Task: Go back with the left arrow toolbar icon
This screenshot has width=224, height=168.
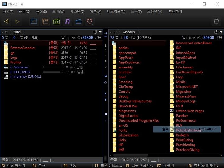Action: 7,21
